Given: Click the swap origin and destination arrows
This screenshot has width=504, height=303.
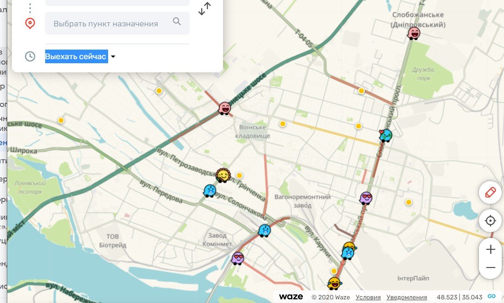Looking at the screenshot, I should click(205, 9).
